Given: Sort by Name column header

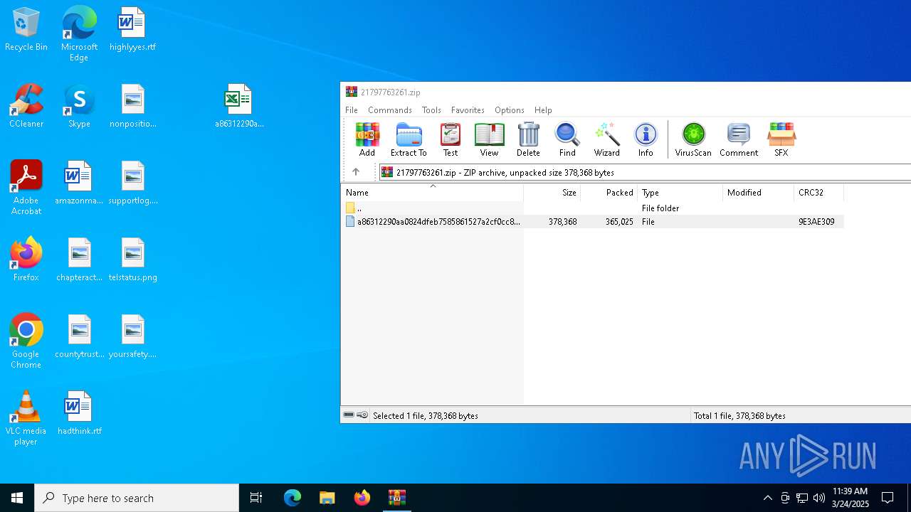Looking at the screenshot, I should pyautogui.click(x=432, y=193).
